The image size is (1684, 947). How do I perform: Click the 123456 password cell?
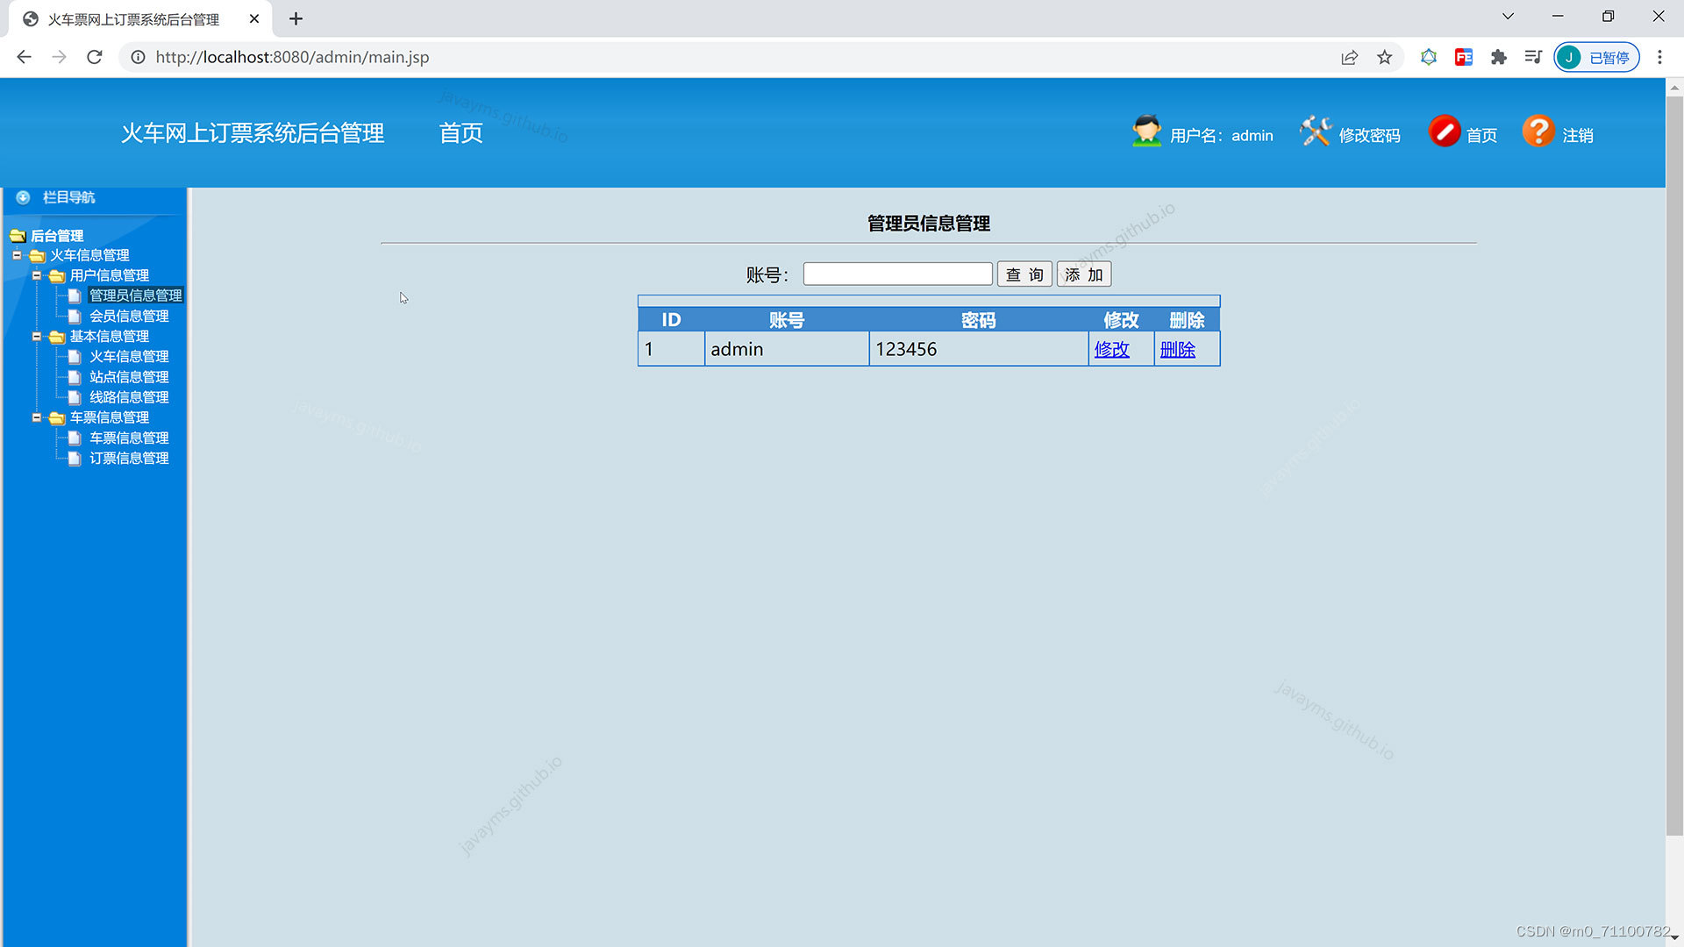[979, 349]
